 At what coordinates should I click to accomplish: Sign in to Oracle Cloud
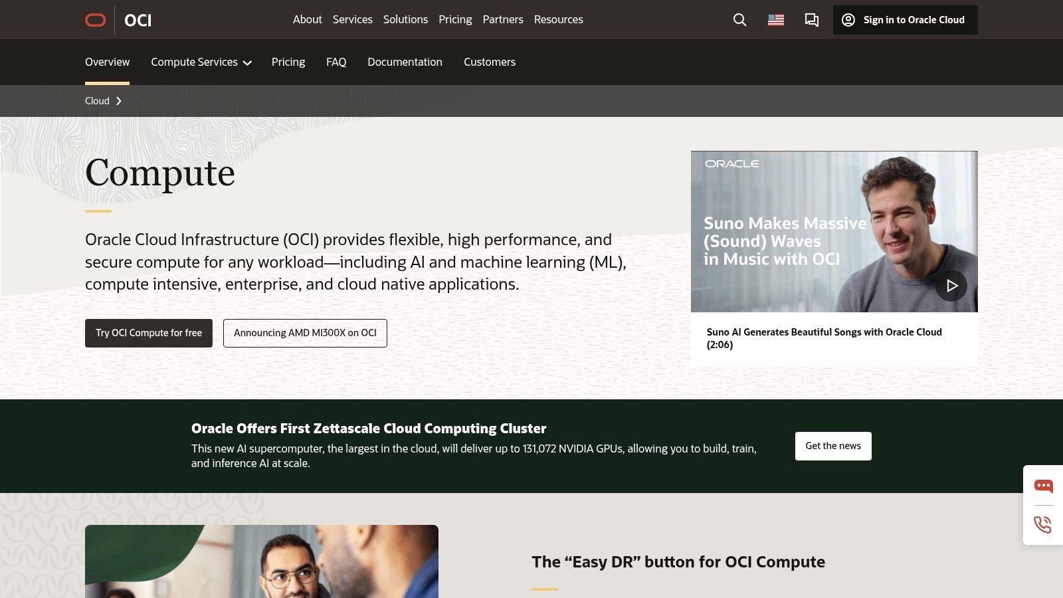[906, 20]
